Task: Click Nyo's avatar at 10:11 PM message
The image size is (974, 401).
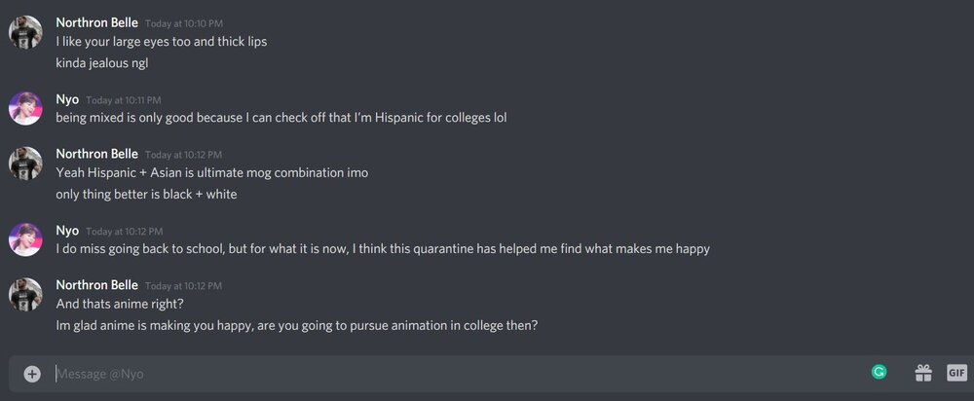Action: [25, 109]
